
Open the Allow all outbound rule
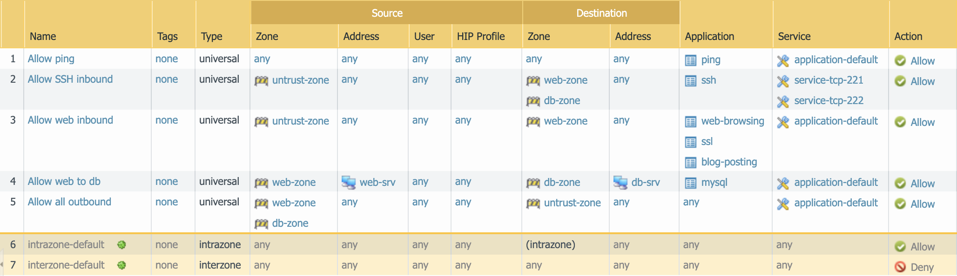69,202
